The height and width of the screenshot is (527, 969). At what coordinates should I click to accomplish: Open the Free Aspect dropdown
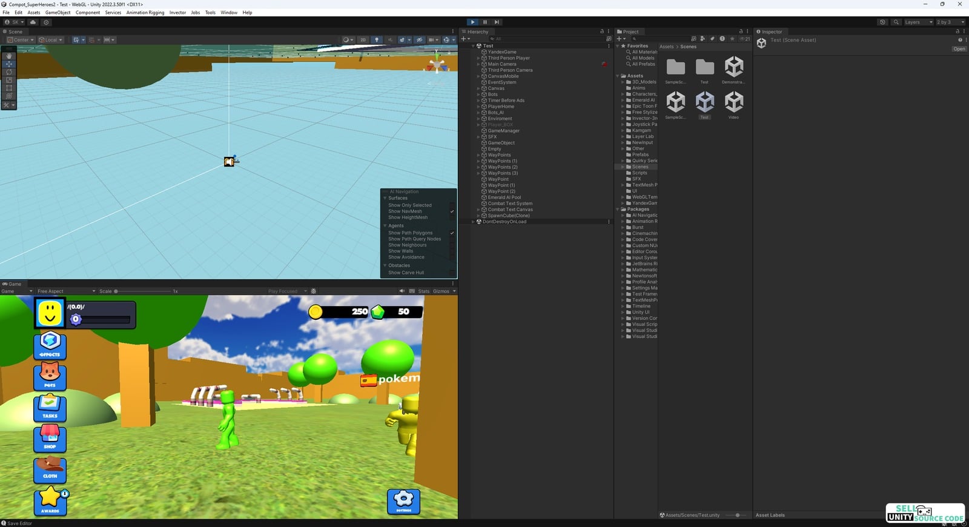click(x=65, y=291)
